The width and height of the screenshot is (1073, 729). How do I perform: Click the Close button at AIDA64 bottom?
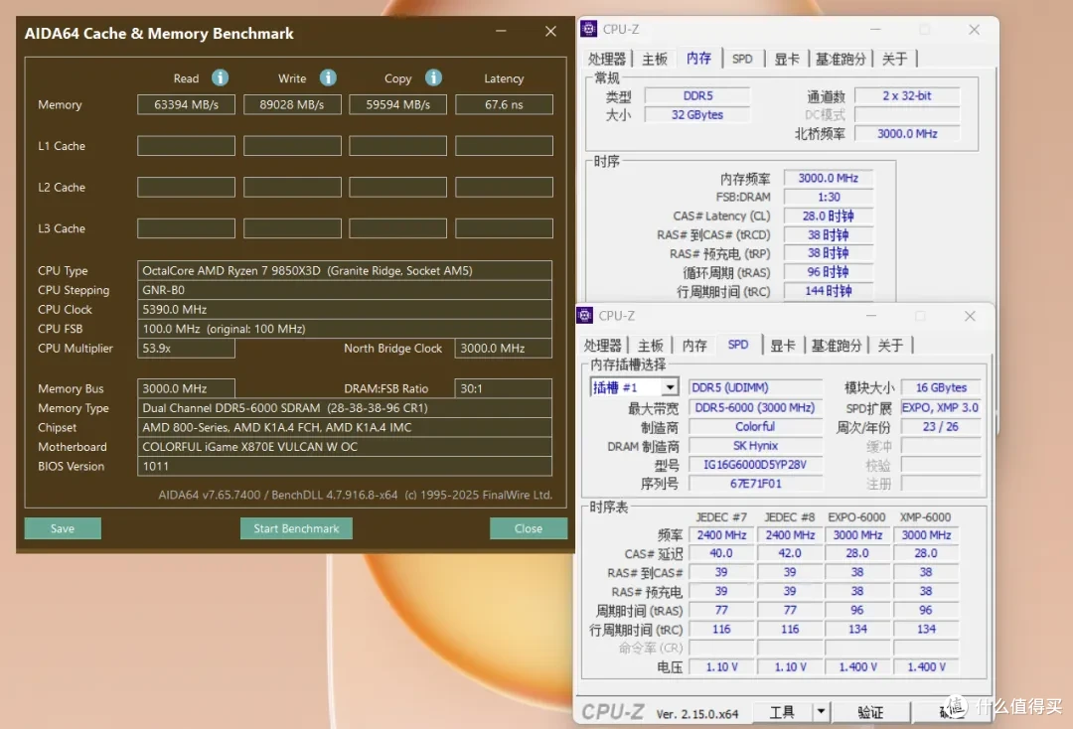pyautogui.click(x=529, y=528)
